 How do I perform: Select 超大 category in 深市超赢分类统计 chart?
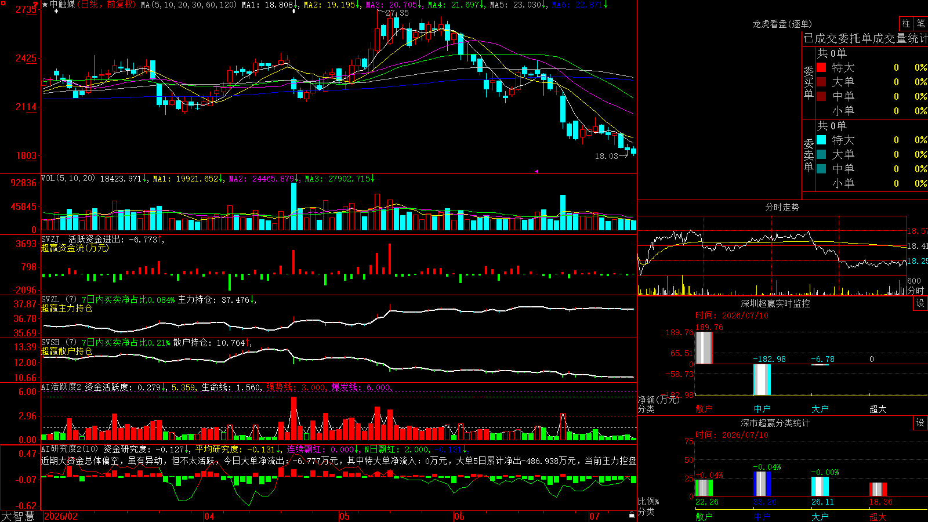click(878, 516)
